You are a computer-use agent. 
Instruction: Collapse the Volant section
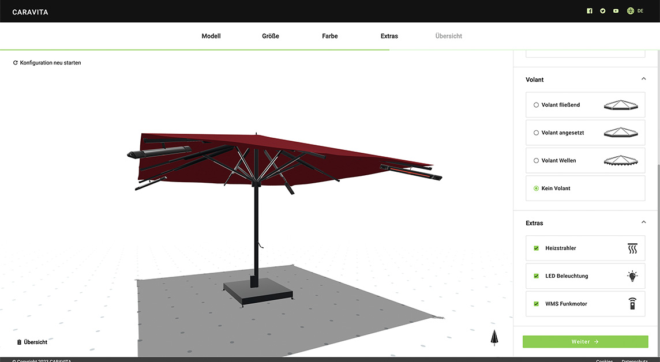click(644, 79)
